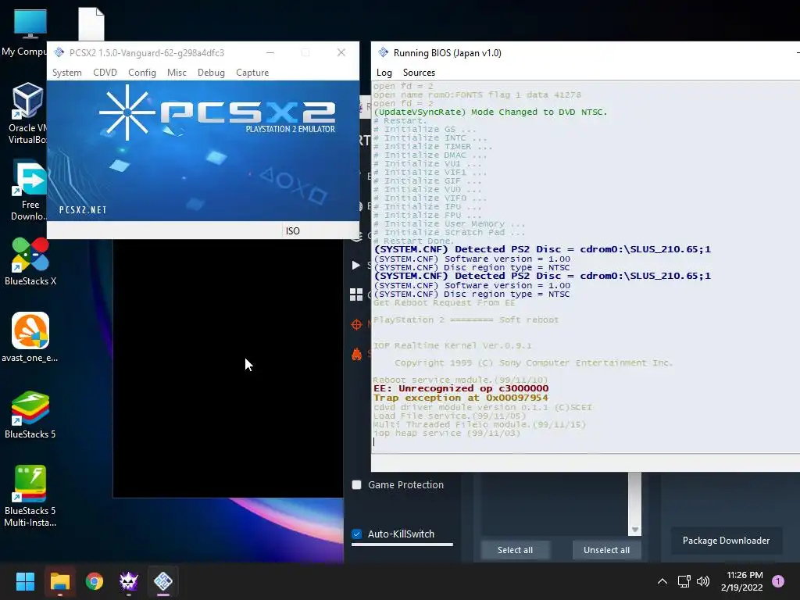Click the orange flame icon in sidebar
Screen dimensions: 800x600
tap(356, 354)
